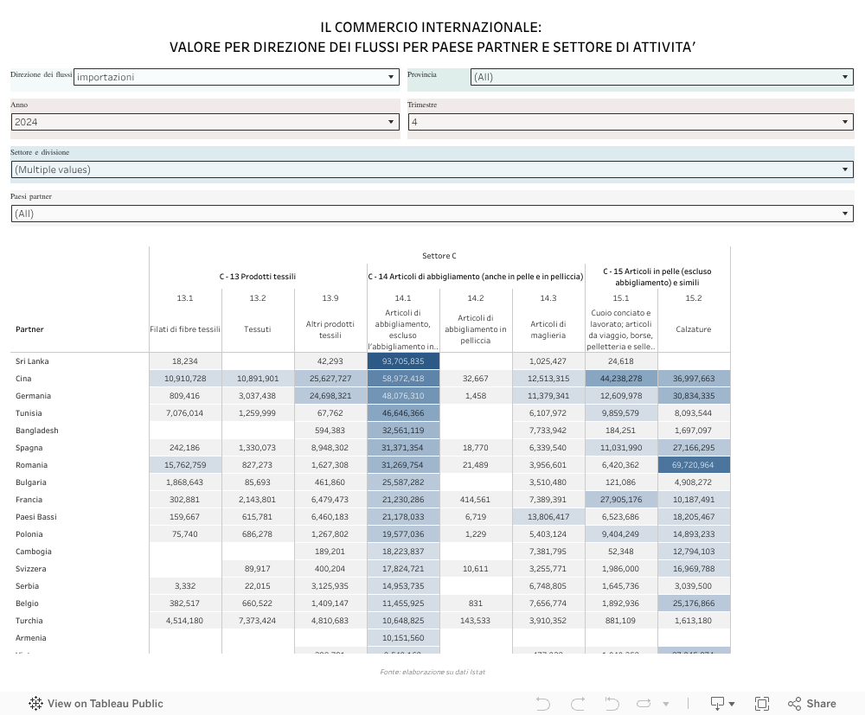Click the Tableau logo icon
Screen dimensions: 865x715
[36, 704]
